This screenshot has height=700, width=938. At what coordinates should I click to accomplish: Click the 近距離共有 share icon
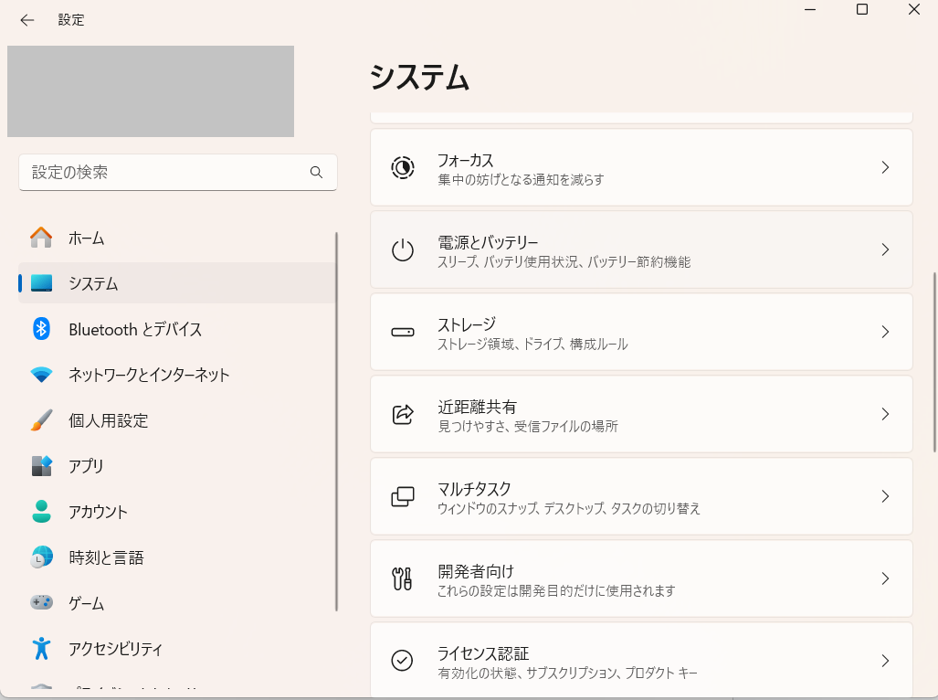(x=402, y=413)
